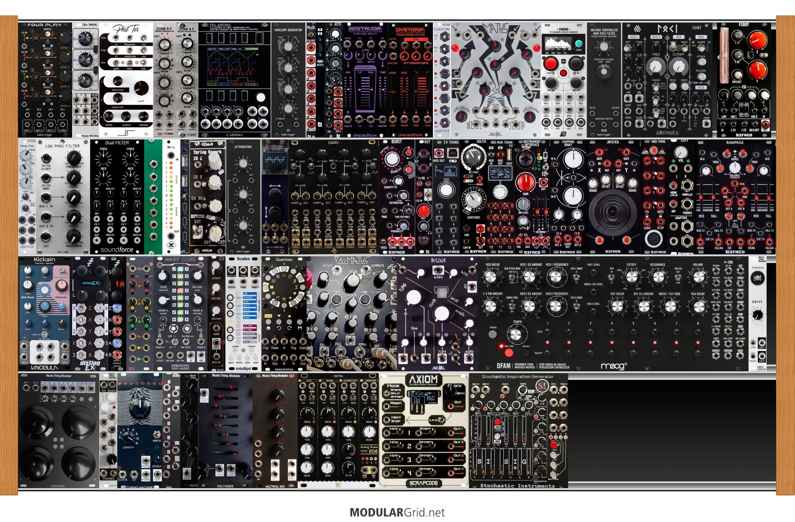Click the ZeroScope oscilloscope display

click(x=274, y=160)
